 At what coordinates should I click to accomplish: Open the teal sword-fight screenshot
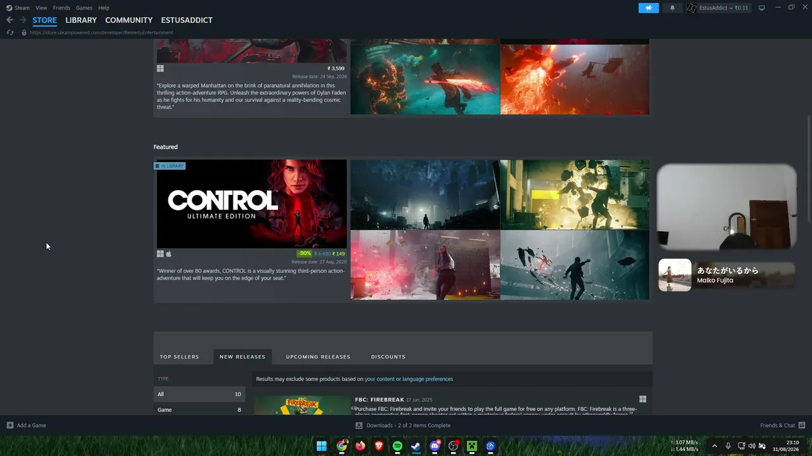pos(425,79)
